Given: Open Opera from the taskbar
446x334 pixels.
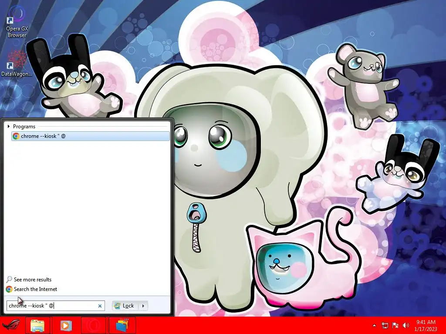Looking at the screenshot, I should [93, 325].
